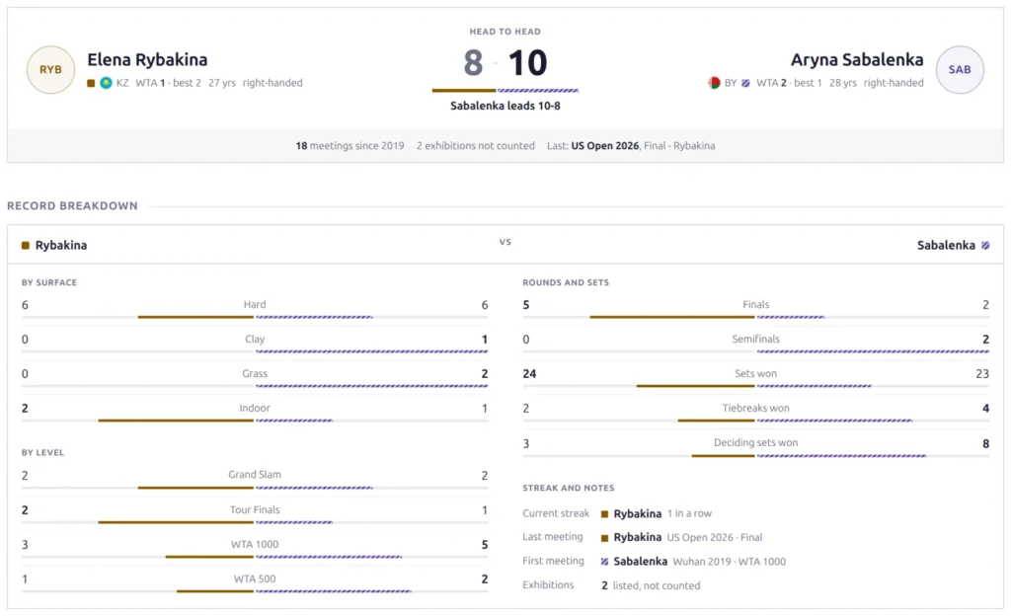1011x616 pixels.
Task: Click the striped marker in First meeting row
Action: pyautogui.click(x=604, y=562)
